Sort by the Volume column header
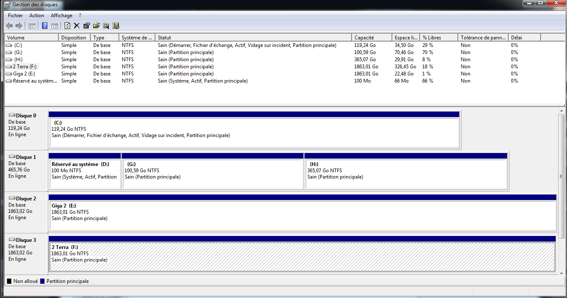567x298 pixels. click(x=31, y=38)
